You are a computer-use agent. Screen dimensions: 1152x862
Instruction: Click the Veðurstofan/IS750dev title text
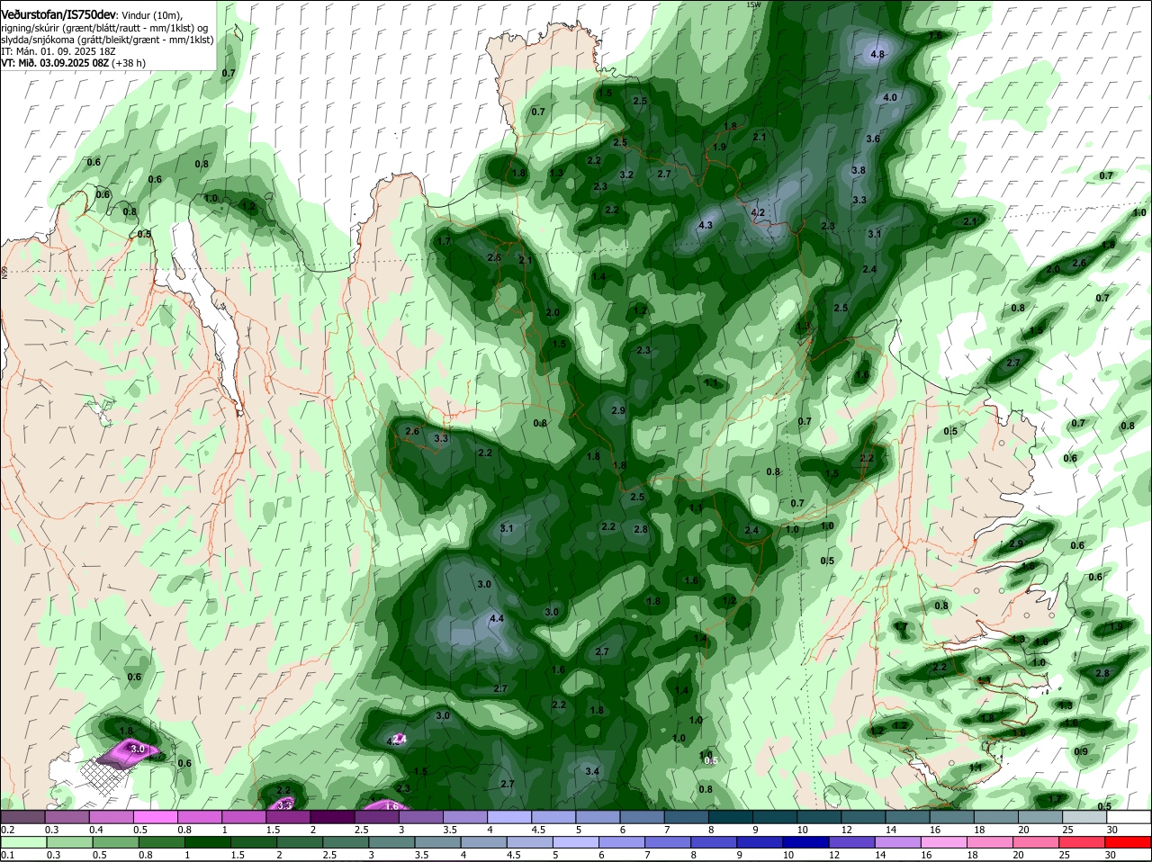(58, 15)
